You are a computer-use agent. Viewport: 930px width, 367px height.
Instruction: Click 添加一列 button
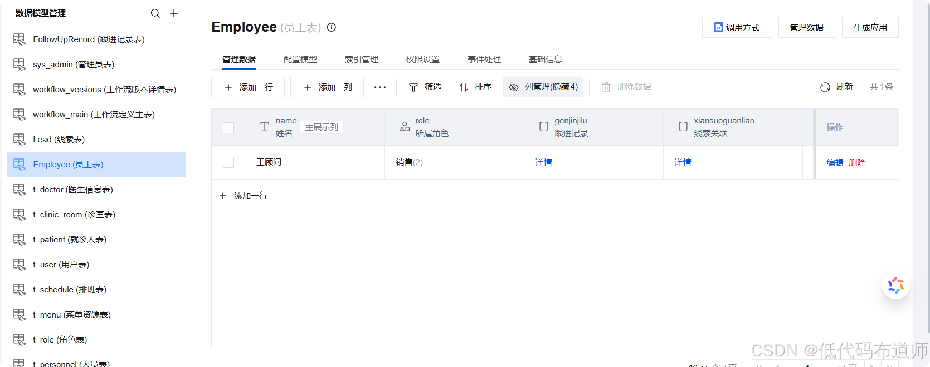tap(327, 87)
